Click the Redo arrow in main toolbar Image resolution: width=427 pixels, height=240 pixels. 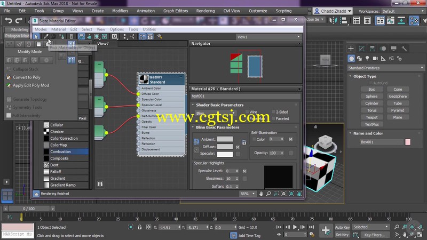click(x=19, y=20)
